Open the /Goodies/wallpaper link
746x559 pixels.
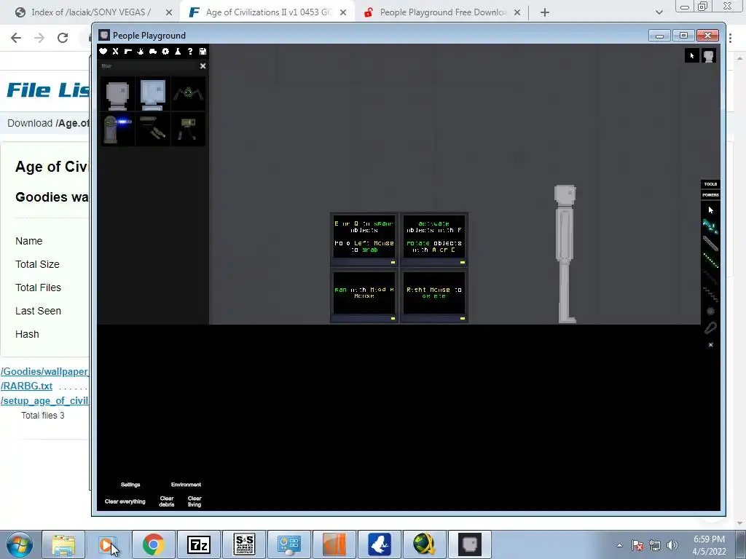(44, 372)
